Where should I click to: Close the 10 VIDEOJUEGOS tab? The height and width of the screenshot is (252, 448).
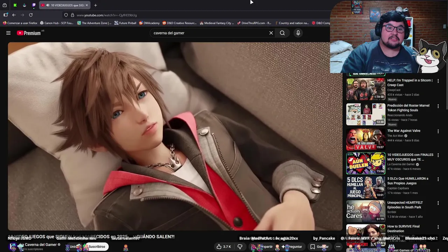coord(87,5)
